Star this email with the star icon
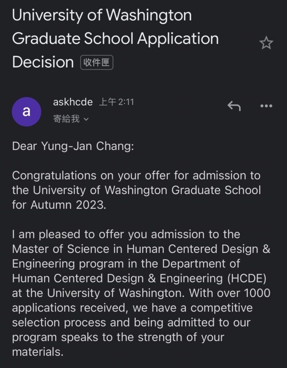 266,43
